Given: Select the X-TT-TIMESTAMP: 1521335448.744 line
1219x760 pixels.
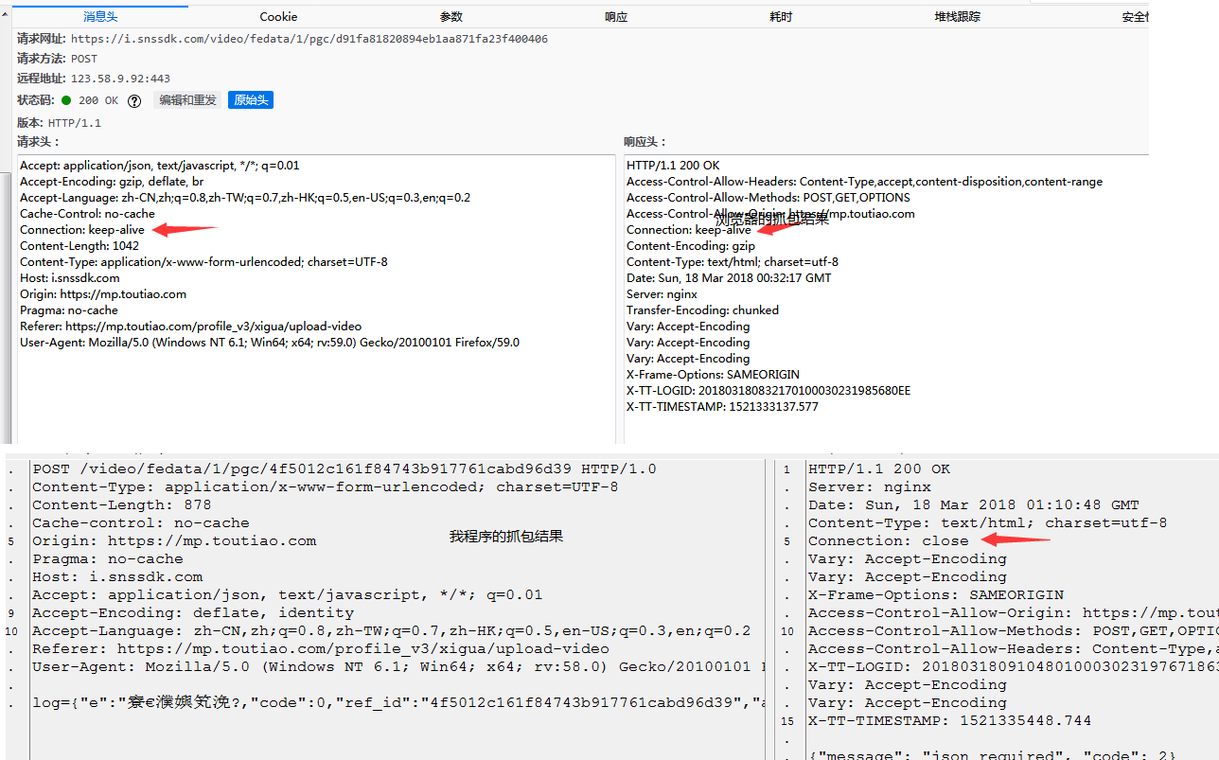Looking at the screenshot, I should click(950, 721).
